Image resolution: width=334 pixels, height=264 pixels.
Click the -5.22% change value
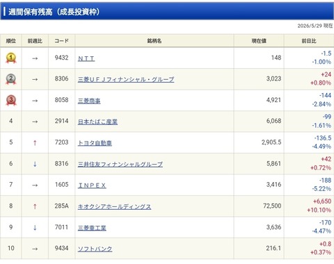click(x=321, y=189)
